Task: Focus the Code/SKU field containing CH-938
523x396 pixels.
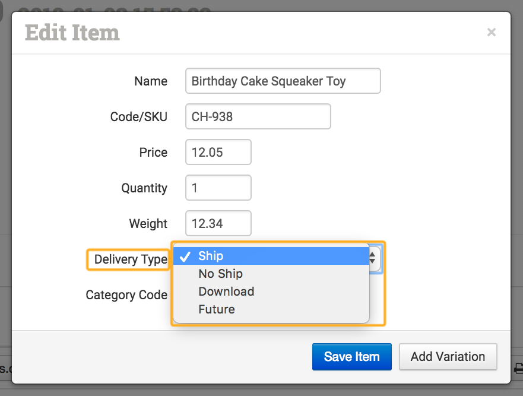Action: coord(258,117)
